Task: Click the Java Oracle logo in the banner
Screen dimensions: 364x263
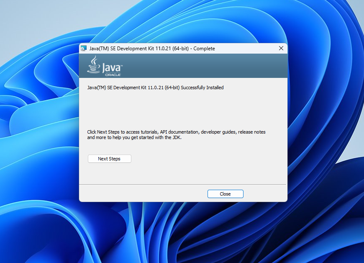Action: coord(105,66)
